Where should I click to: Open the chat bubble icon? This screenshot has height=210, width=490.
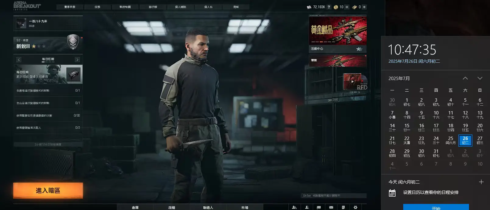tap(319, 207)
